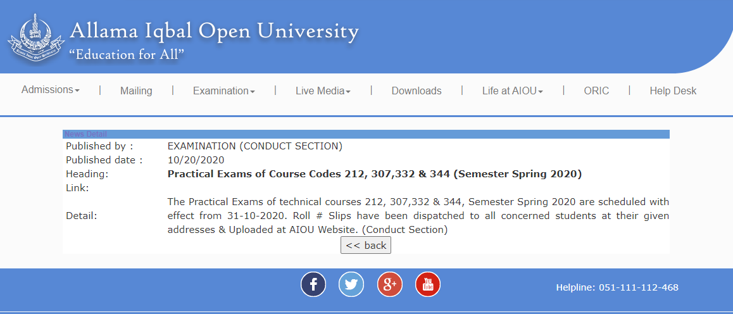
Task: Open the Mailing menu item
Action: click(x=136, y=91)
